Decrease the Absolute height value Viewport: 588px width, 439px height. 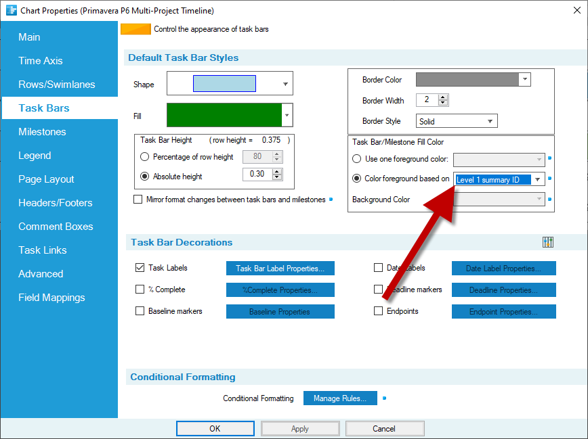[x=277, y=177]
